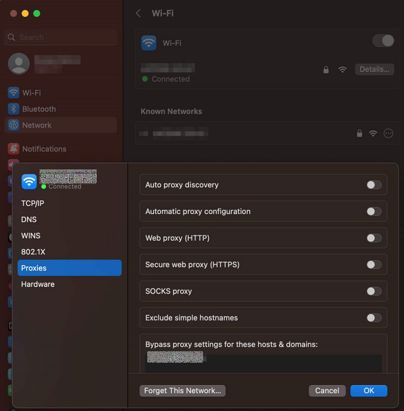The height and width of the screenshot is (411, 404).
Task: Click the back chevron beside the Wi-Fi heading
Action: [138, 13]
